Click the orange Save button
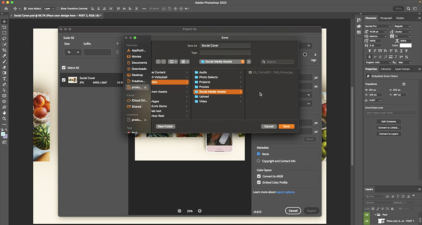 287,127
